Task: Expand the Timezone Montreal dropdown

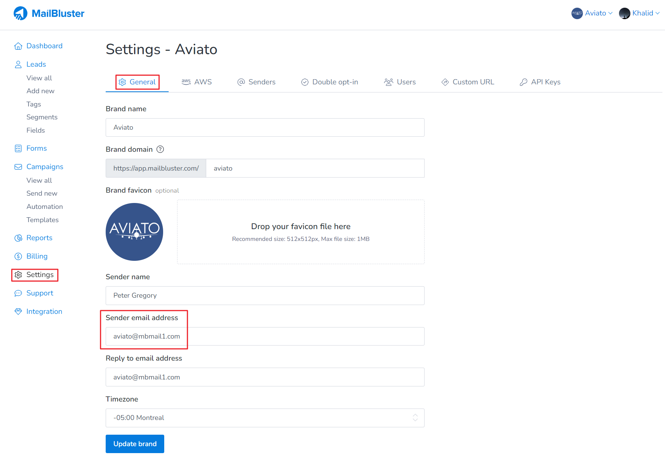Action: click(x=265, y=418)
